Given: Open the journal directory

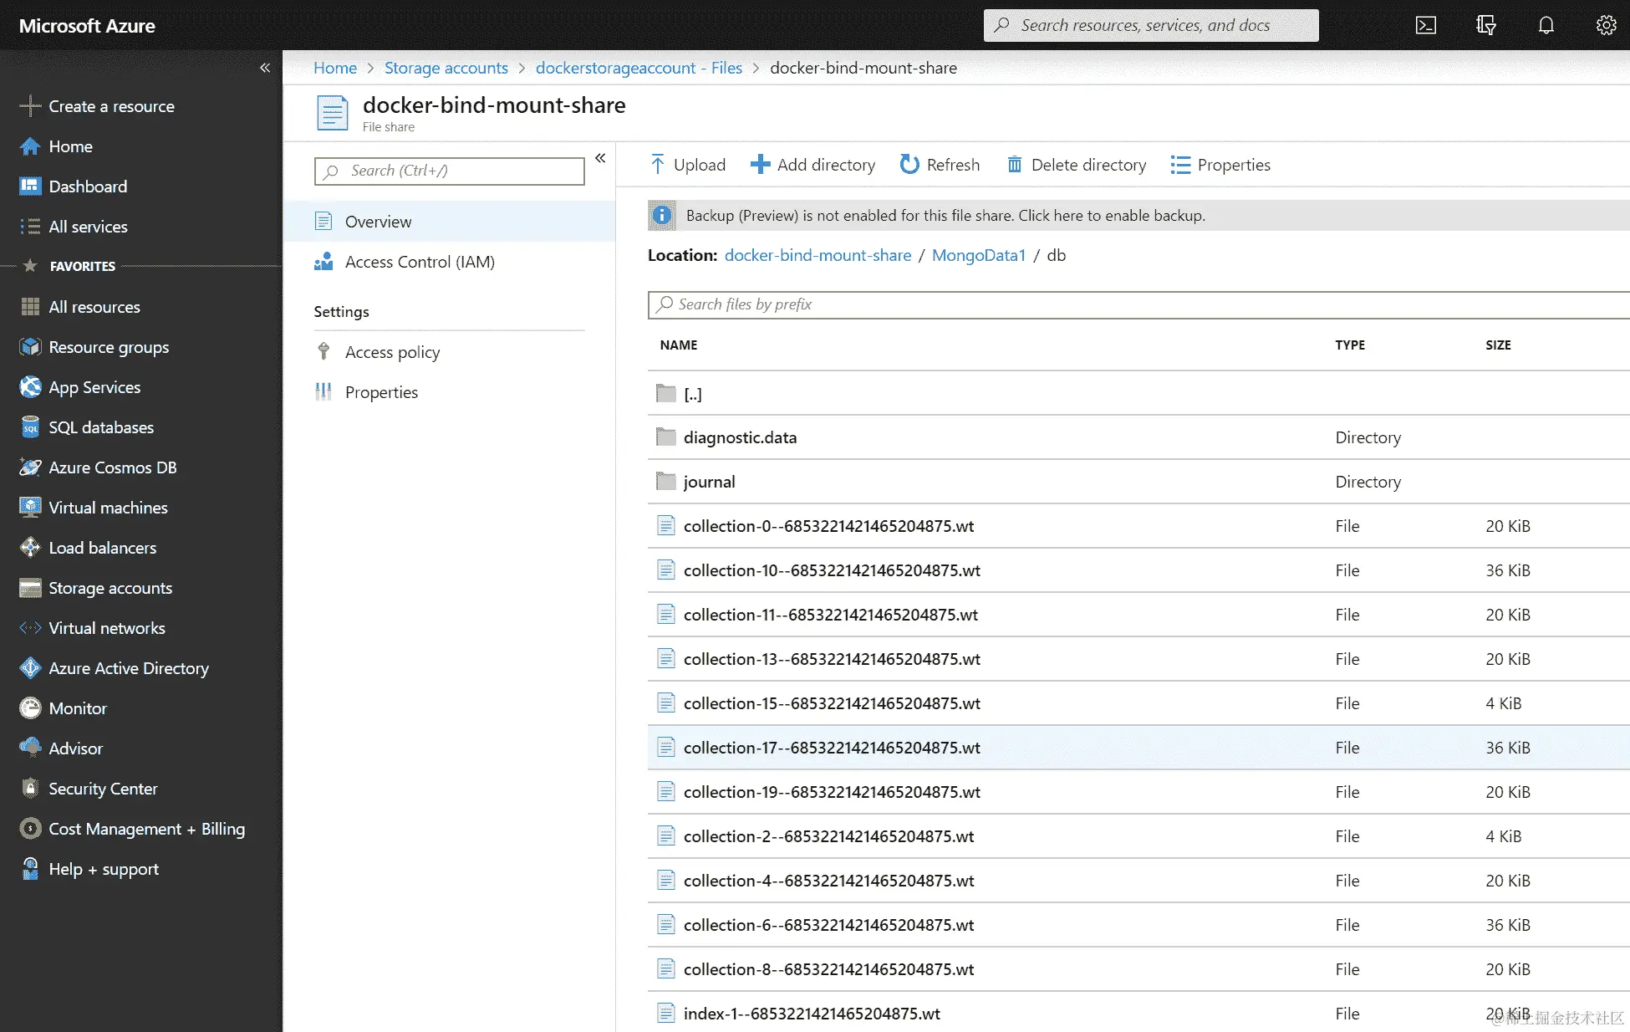Looking at the screenshot, I should click(709, 482).
